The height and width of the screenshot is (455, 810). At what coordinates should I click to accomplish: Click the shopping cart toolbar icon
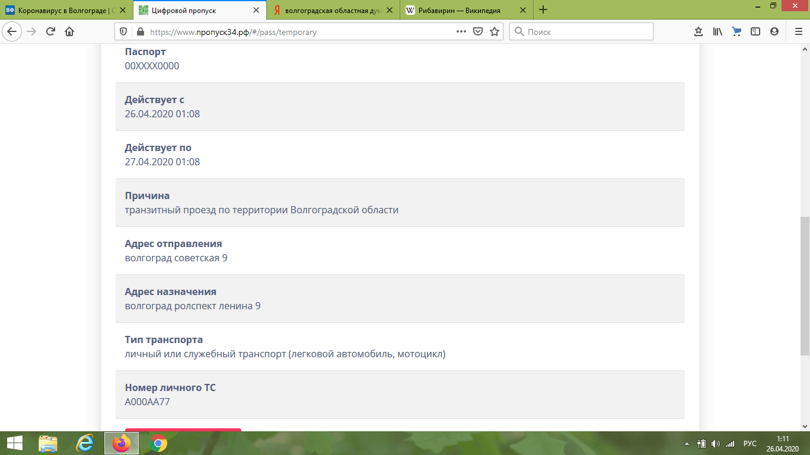tap(736, 32)
